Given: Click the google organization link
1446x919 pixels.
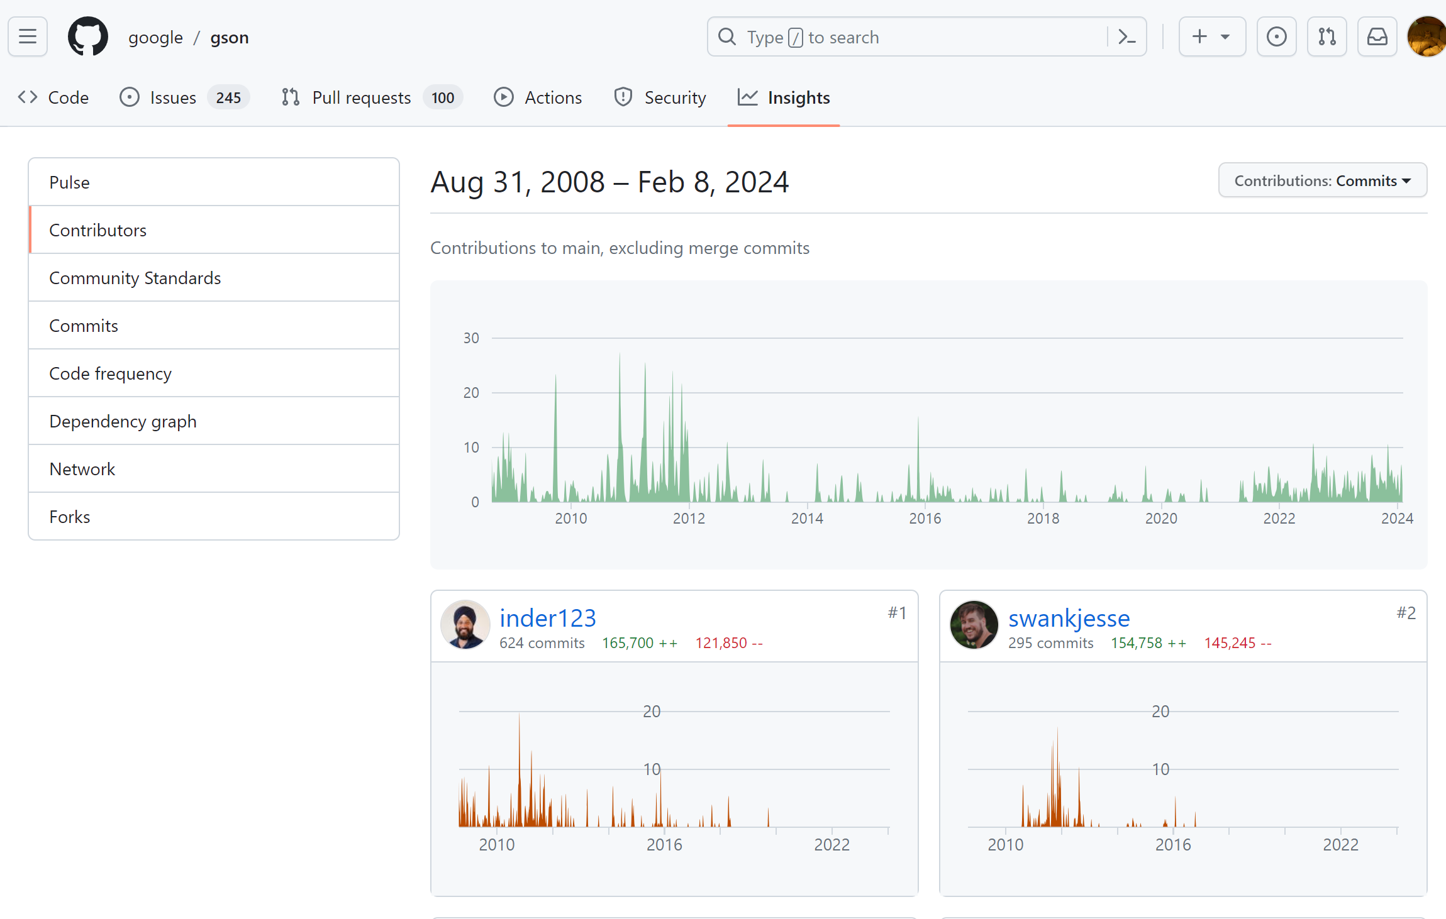Looking at the screenshot, I should click(155, 38).
